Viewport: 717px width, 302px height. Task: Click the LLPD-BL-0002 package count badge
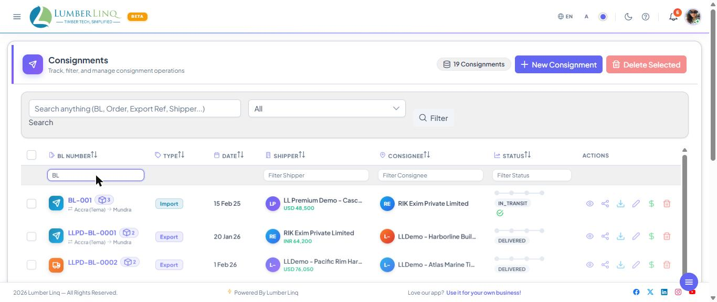[130, 262]
